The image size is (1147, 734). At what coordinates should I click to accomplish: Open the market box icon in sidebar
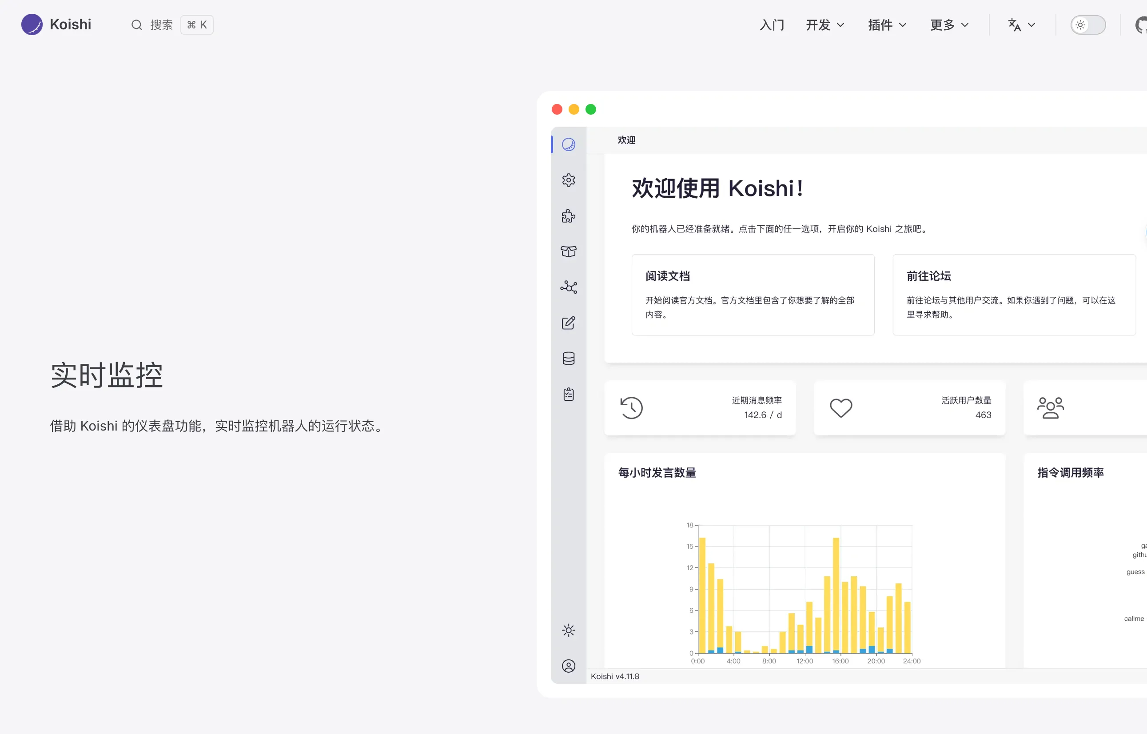(568, 251)
